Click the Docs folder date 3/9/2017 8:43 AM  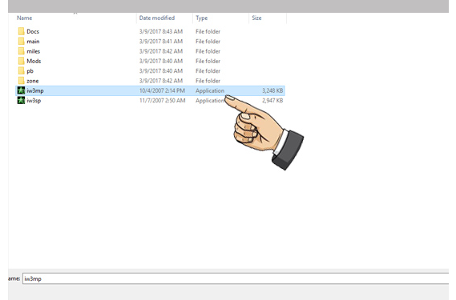(x=161, y=31)
